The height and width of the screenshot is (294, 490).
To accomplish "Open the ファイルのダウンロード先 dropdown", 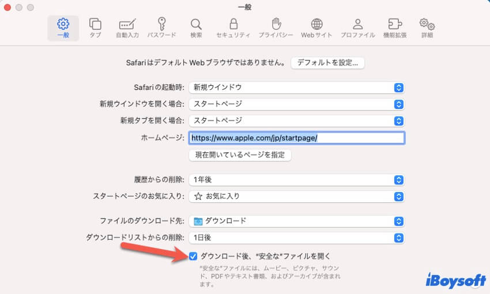I will tap(296, 221).
